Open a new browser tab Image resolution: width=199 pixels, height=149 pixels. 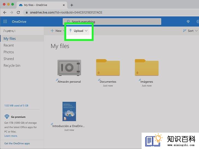coord(72,5)
